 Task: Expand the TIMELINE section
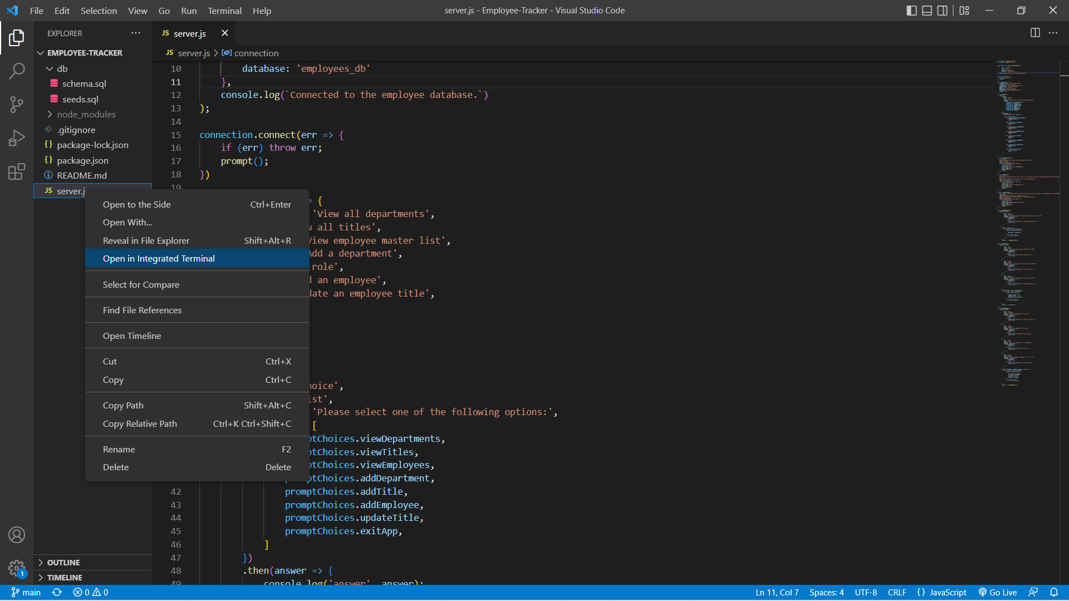pos(93,578)
